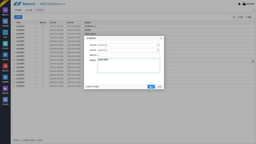Open calendar picker for the end date
This screenshot has height=144, width=256.
158,50
